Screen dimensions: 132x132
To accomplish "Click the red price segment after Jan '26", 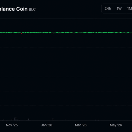I will (x=53, y=33).
